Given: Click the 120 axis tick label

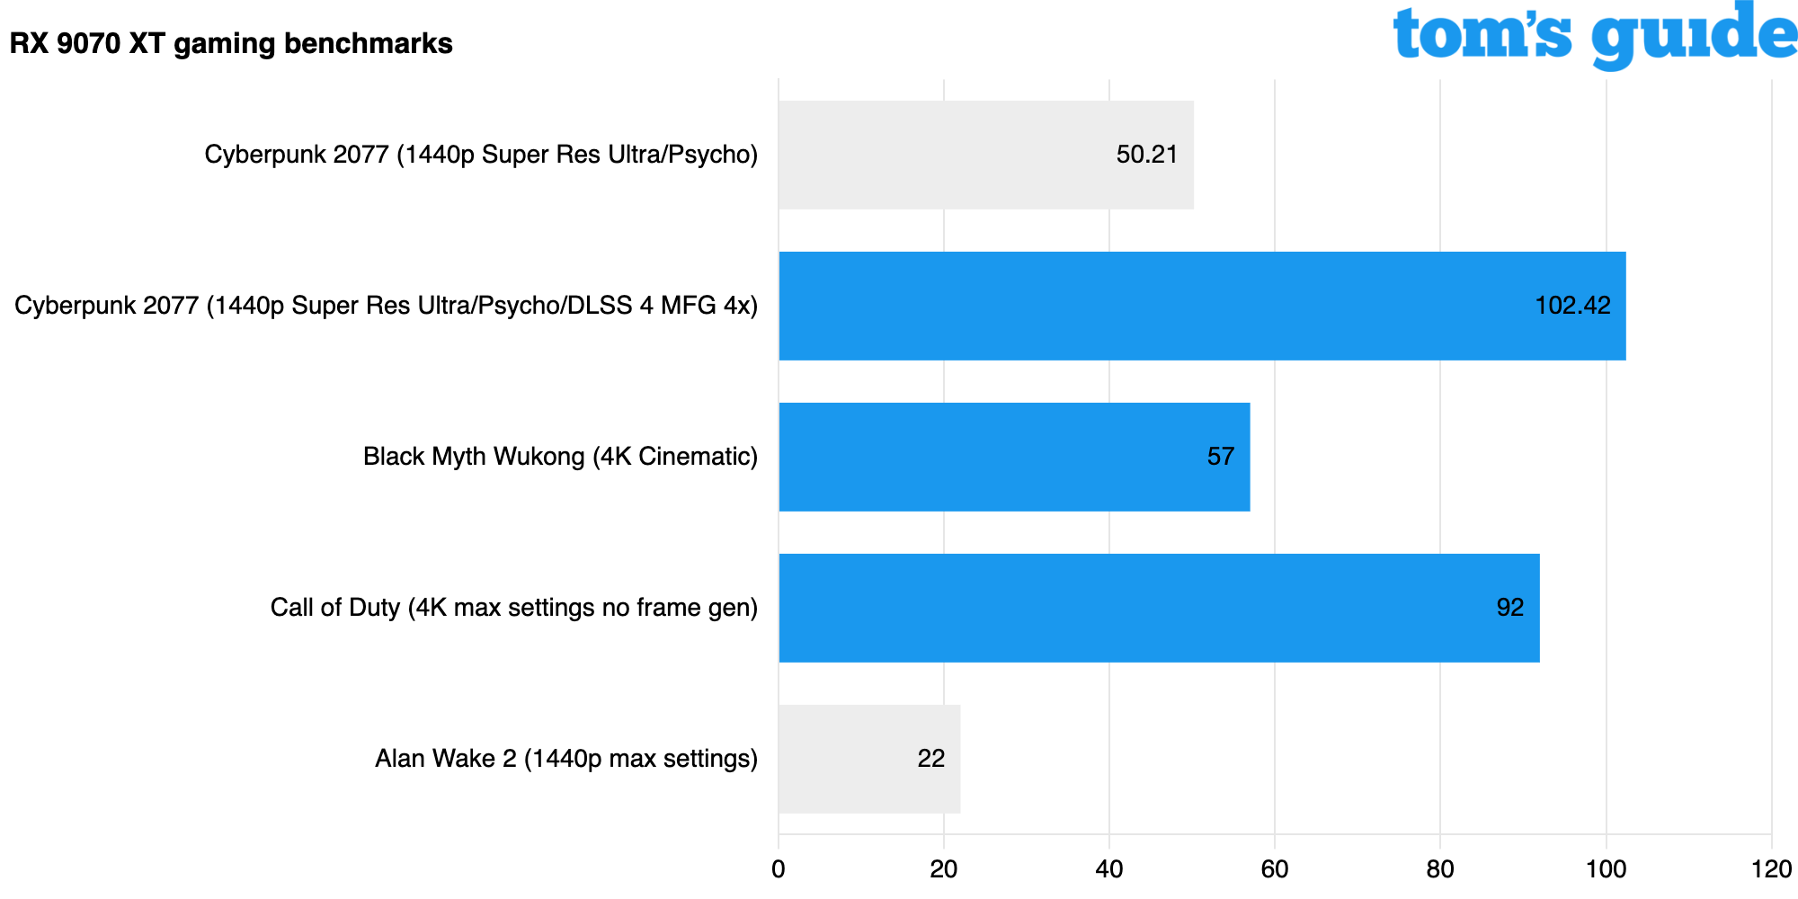Looking at the screenshot, I should (1771, 869).
